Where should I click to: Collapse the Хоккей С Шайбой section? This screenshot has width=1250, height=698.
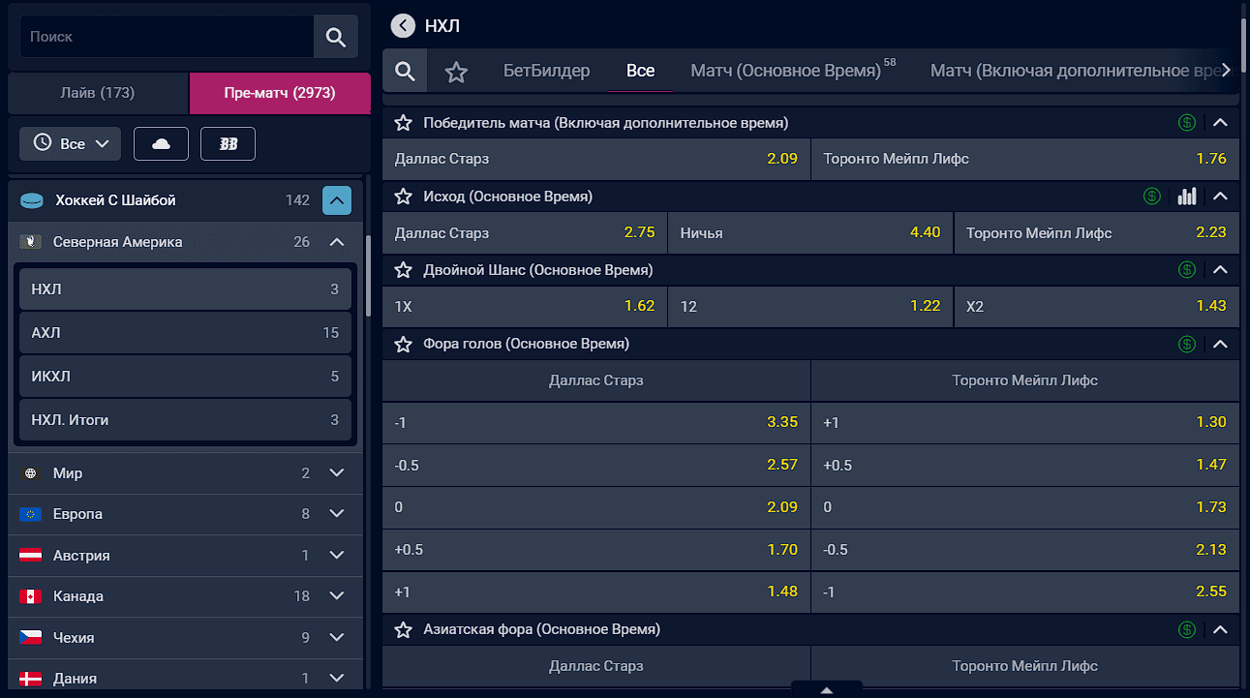pos(337,200)
